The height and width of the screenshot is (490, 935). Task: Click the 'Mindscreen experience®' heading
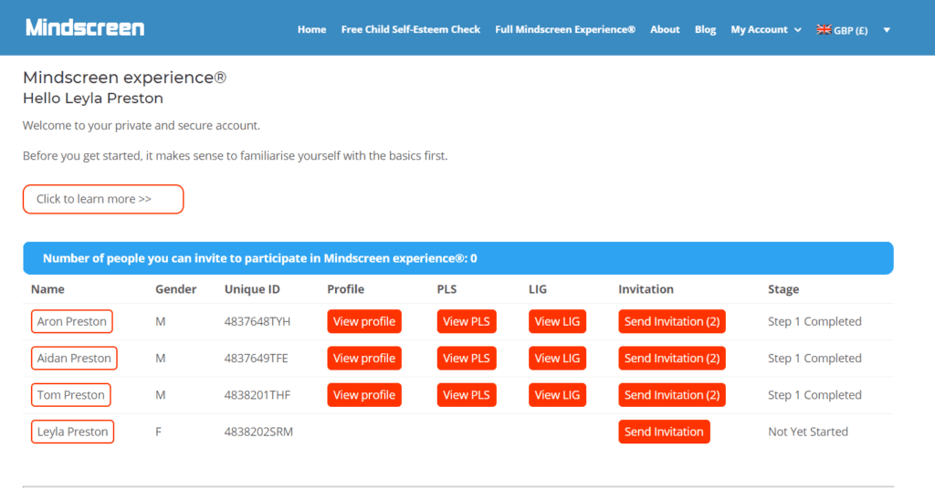point(124,78)
